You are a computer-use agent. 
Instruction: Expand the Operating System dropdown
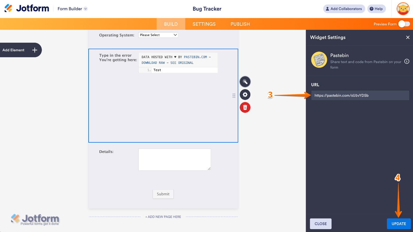click(x=158, y=35)
